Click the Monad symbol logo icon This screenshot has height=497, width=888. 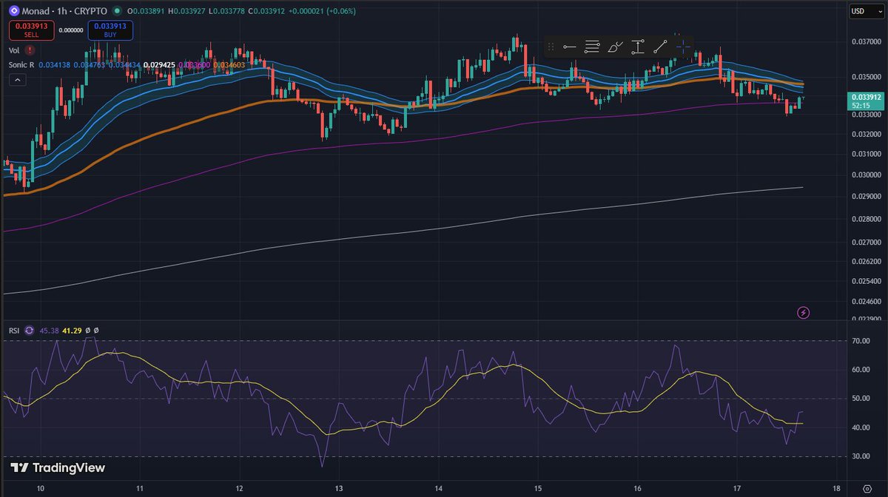click(x=14, y=11)
